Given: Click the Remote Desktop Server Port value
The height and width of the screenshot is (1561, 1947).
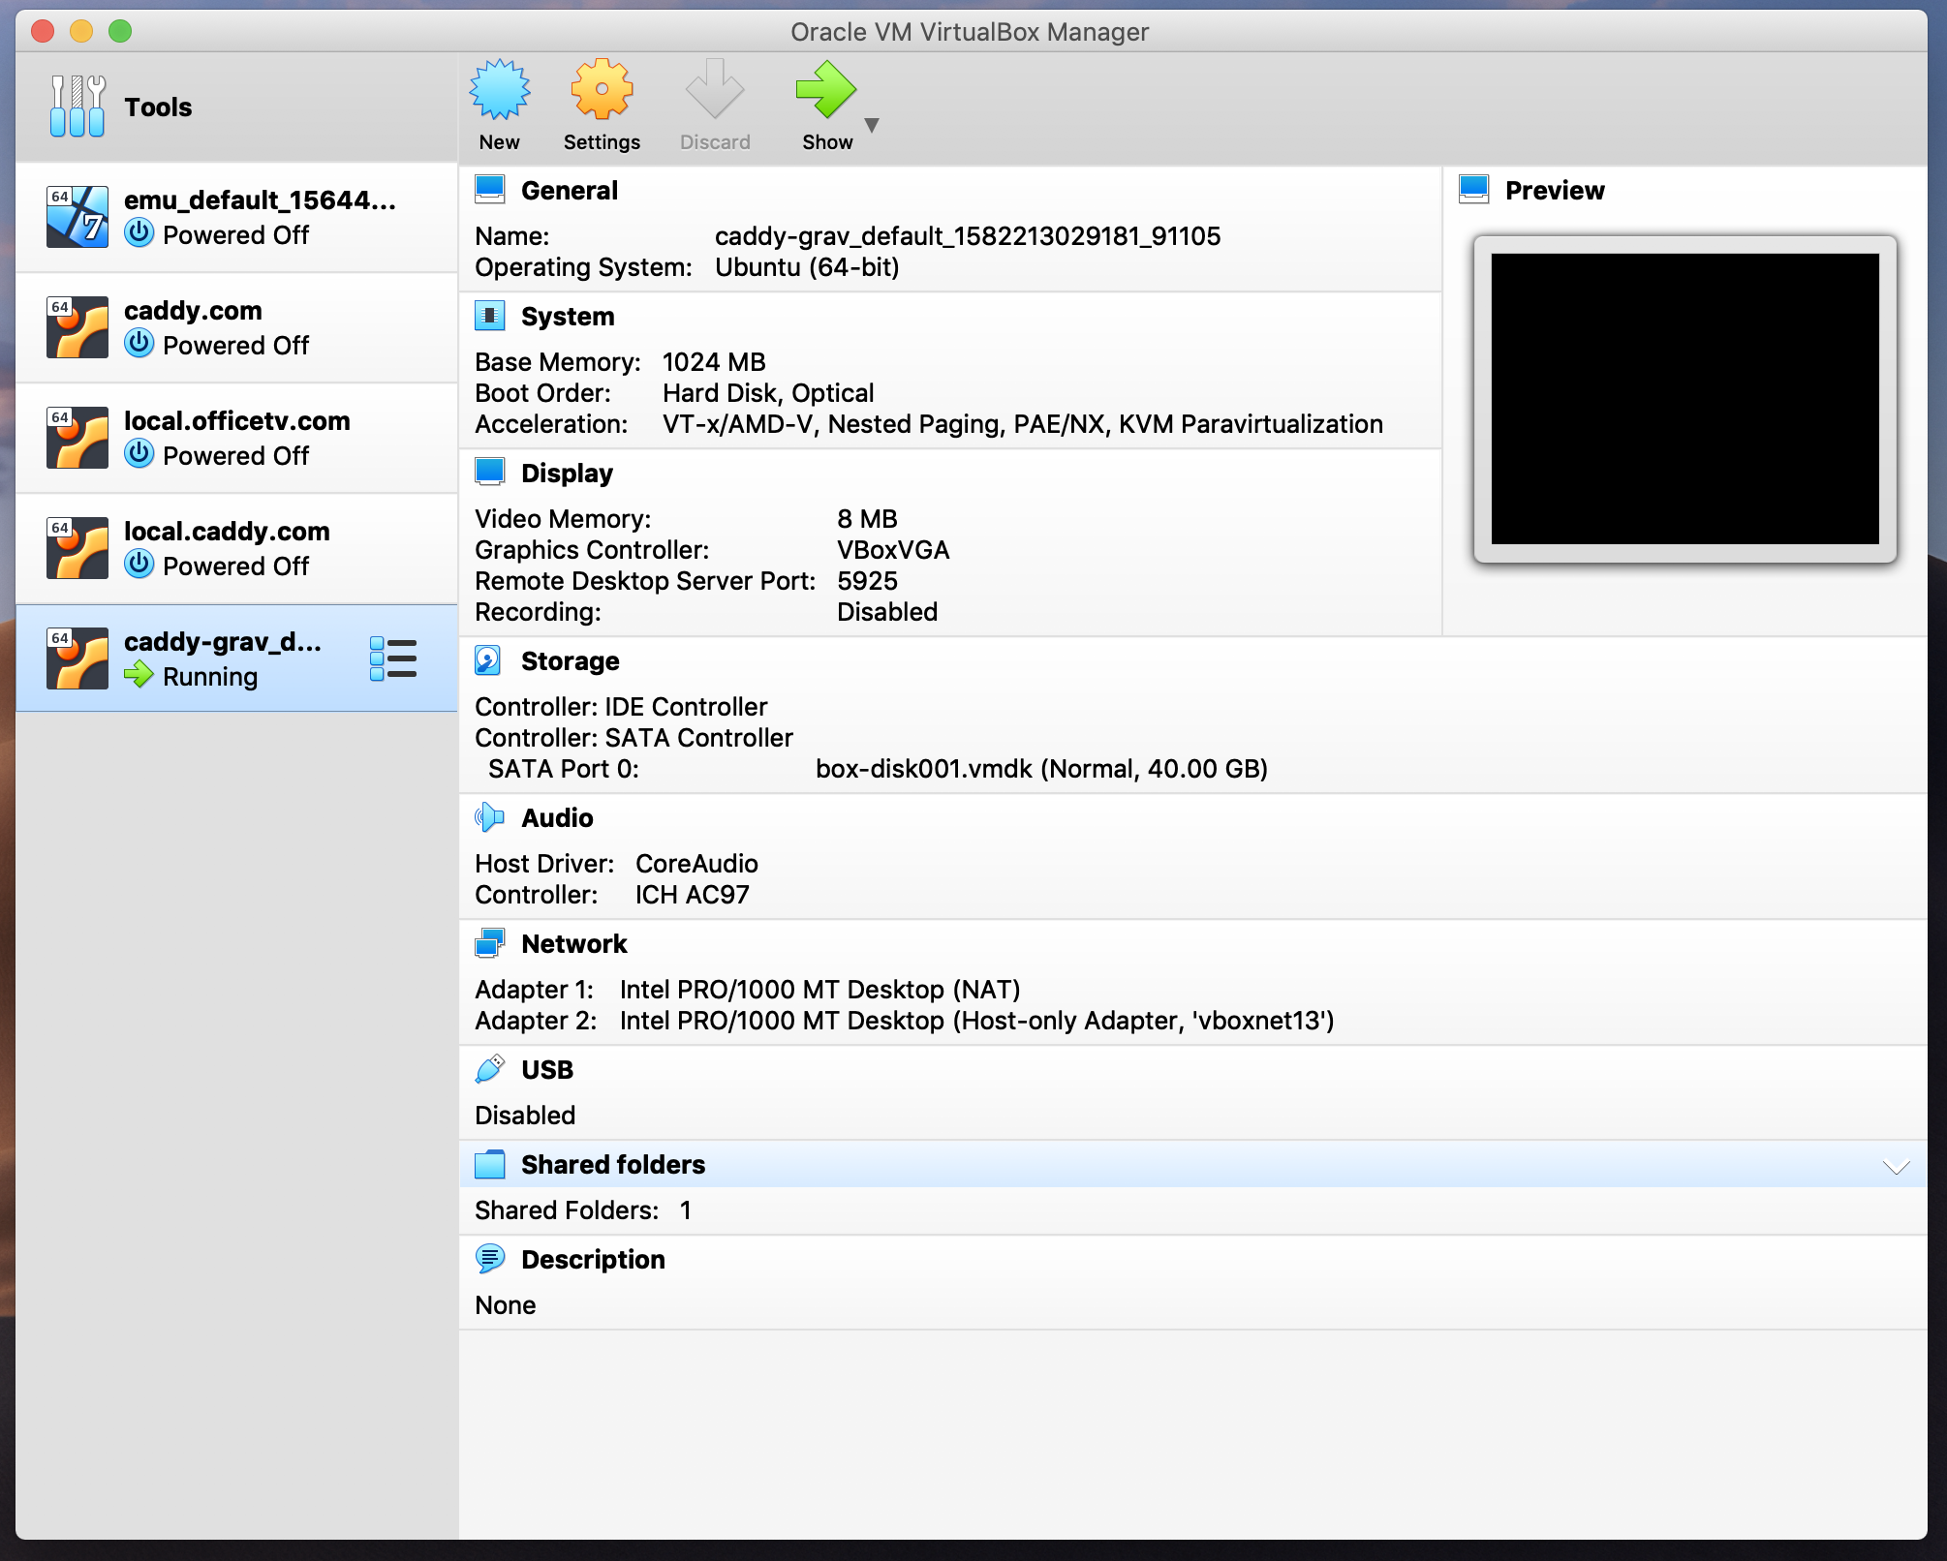Looking at the screenshot, I should tap(868, 581).
